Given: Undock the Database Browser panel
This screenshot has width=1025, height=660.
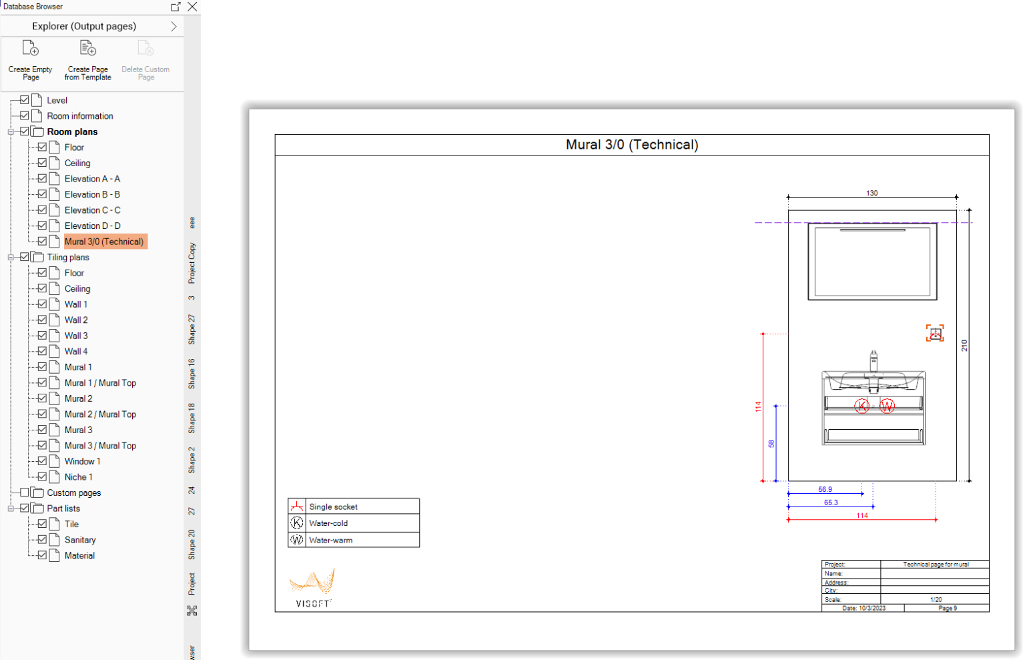Looking at the screenshot, I should 176,7.
